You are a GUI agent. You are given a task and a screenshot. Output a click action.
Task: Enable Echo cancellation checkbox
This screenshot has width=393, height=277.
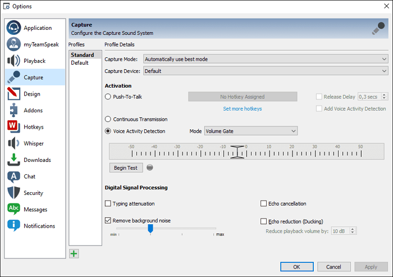264,203
